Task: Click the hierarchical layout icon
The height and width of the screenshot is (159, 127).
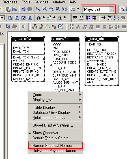Action: pyautogui.click(x=78, y=27)
